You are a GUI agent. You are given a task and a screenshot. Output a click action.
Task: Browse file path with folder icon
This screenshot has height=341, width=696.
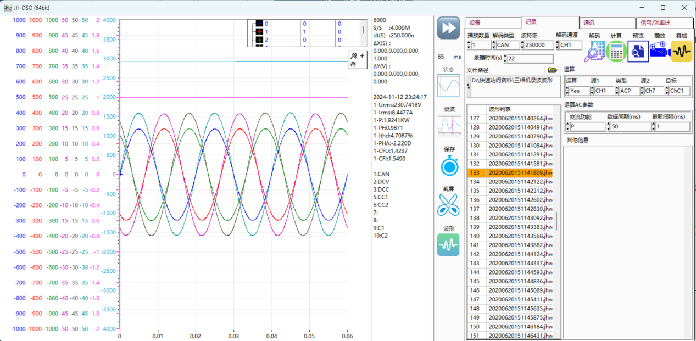[x=552, y=70]
